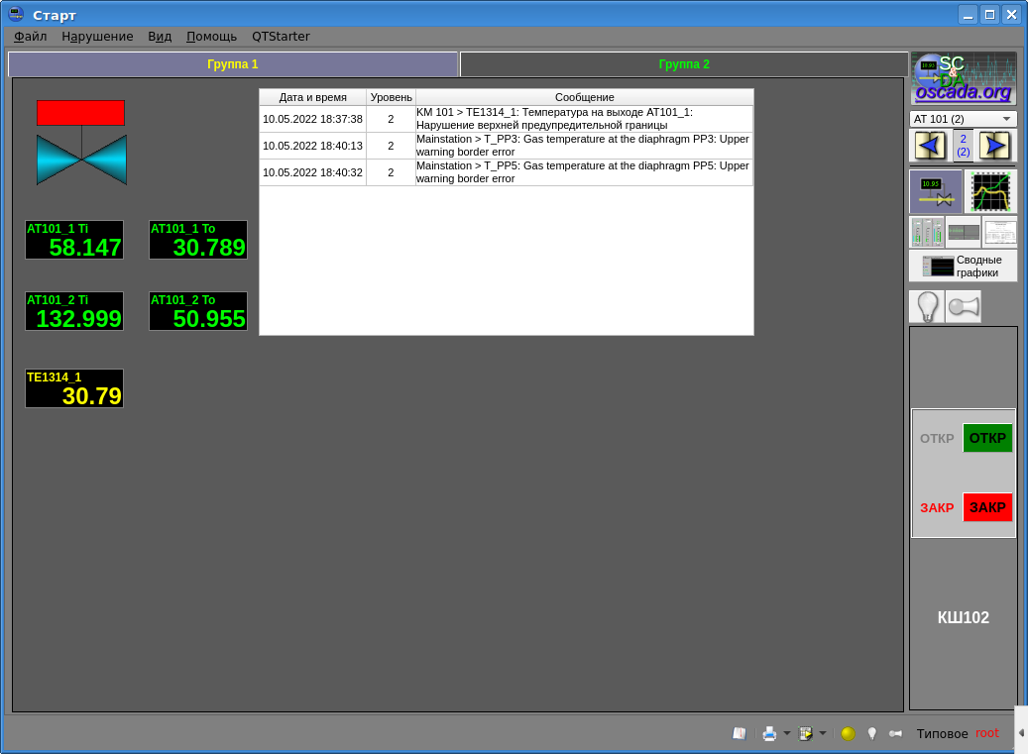Screen dimensions: 1028x754
Task: Click the horn sound alarm icon in sidebar
Action: click(963, 306)
